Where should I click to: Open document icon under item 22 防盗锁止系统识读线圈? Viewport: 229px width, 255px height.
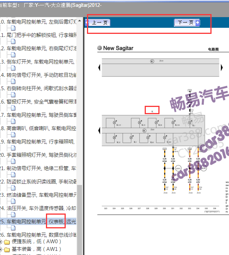pyautogui.click(x=13, y=188)
